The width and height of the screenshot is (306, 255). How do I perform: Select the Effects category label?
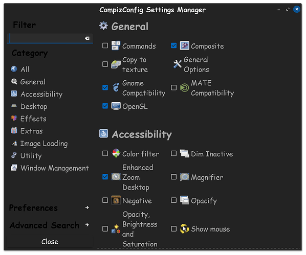point(33,119)
